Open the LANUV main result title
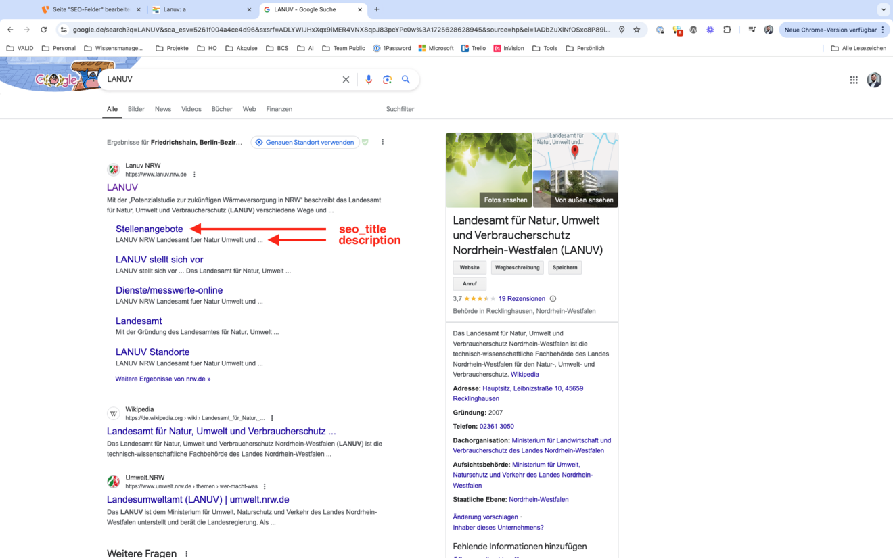893x558 pixels. point(122,187)
